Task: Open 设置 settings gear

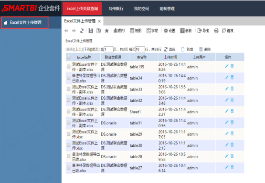Action: (170, 30)
